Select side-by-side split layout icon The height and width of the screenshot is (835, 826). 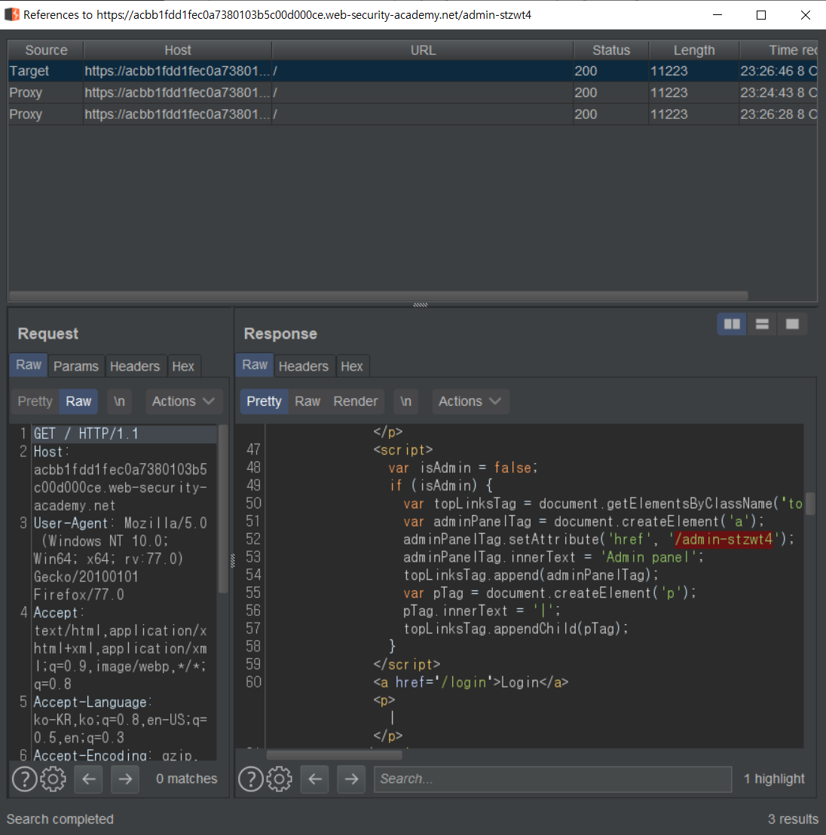(732, 324)
